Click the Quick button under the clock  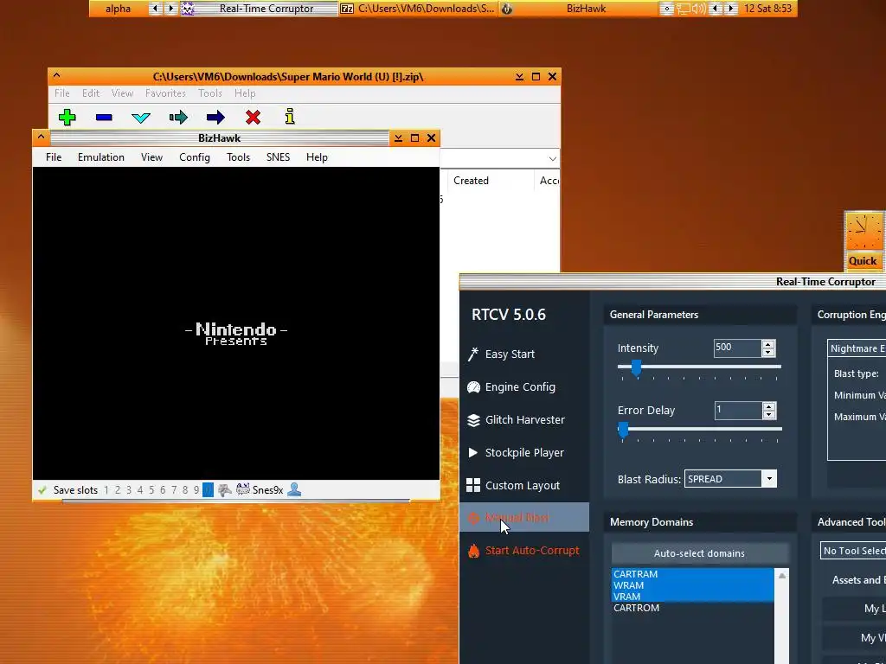(x=863, y=261)
